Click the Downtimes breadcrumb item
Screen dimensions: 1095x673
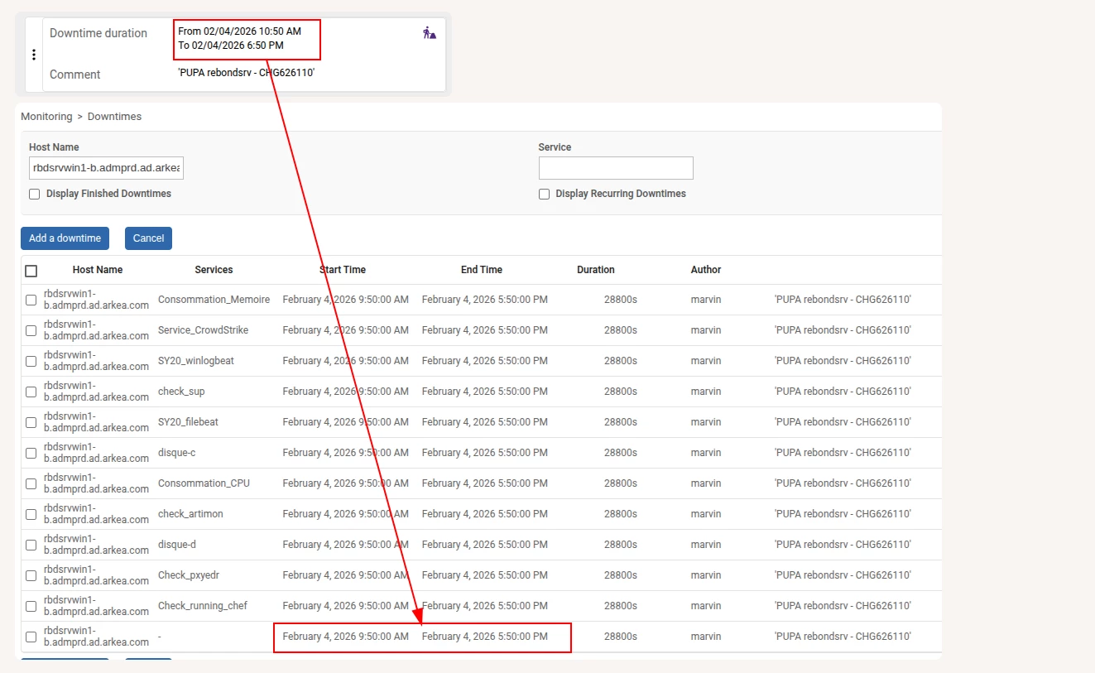pos(114,117)
